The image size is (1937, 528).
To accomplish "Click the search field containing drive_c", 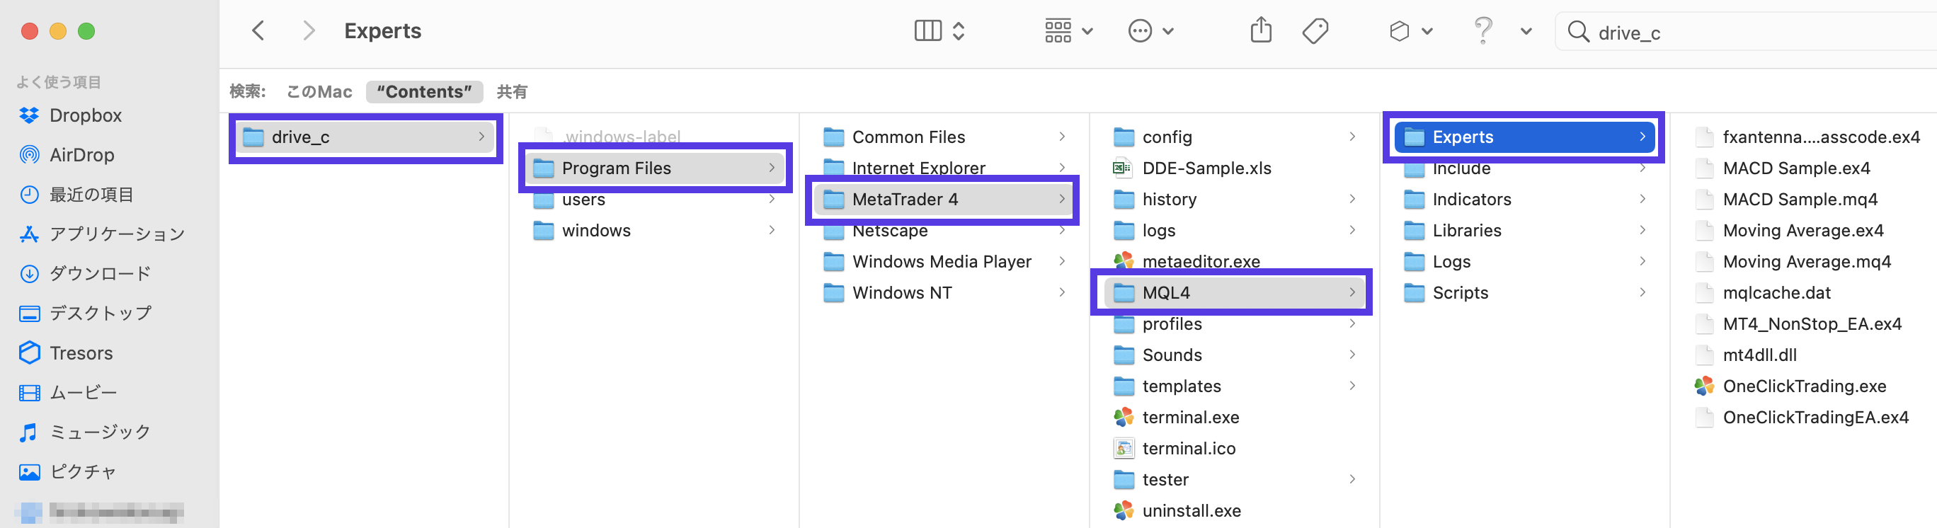I will pos(1744,32).
